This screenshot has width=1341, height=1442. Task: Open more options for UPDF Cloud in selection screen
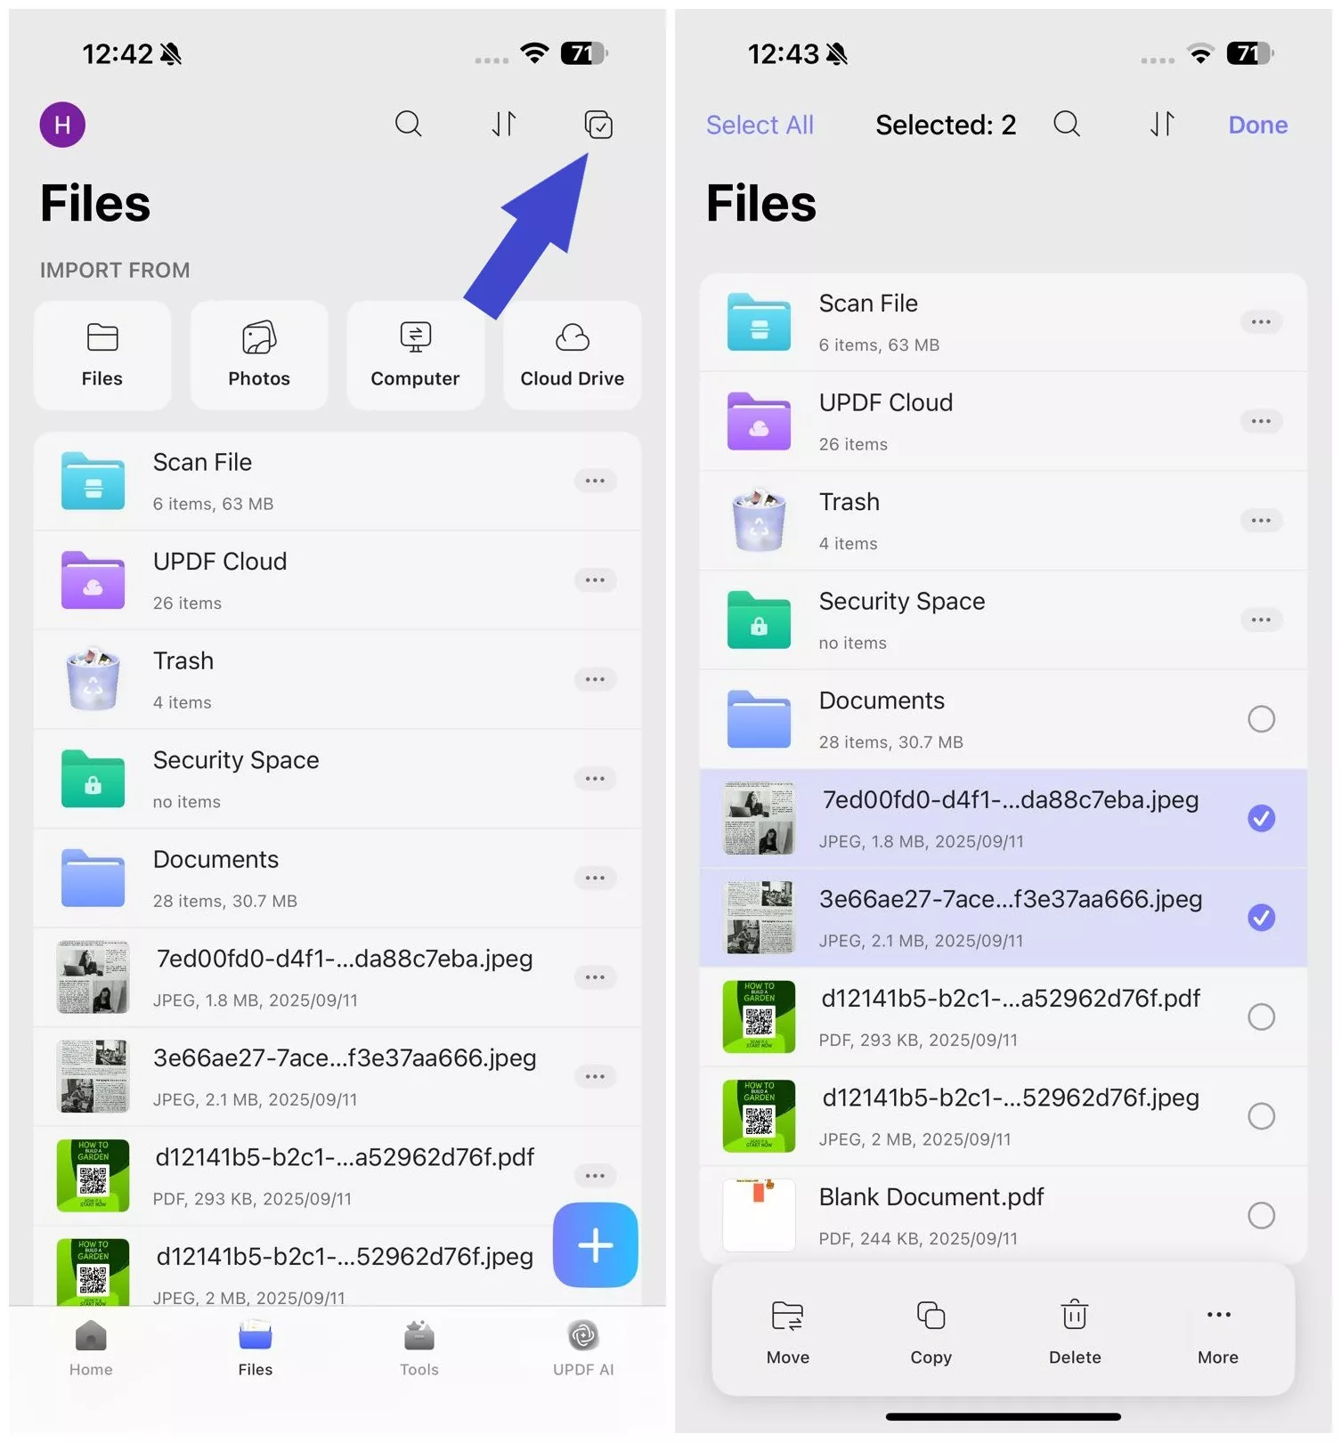coord(1261,421)
